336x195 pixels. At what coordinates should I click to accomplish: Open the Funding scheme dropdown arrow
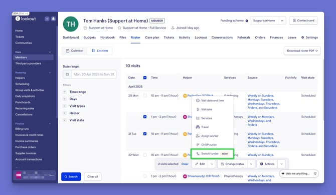click(282, 20)
